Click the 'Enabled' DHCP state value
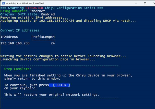The width and height of the screenshot is (155, 109). coord(48,14)
